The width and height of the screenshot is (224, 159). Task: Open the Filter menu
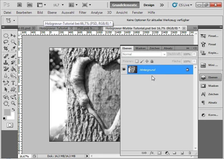(x=83, y=13)
